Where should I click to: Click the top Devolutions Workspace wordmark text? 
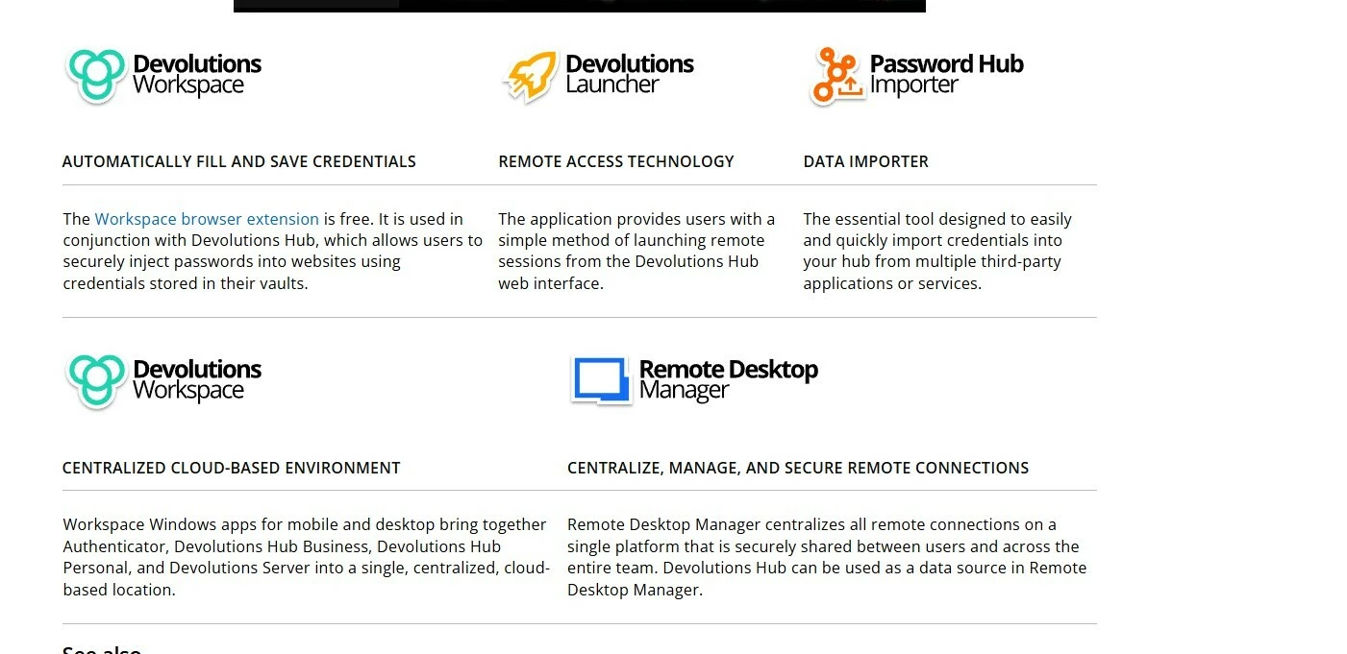(197, 75)
